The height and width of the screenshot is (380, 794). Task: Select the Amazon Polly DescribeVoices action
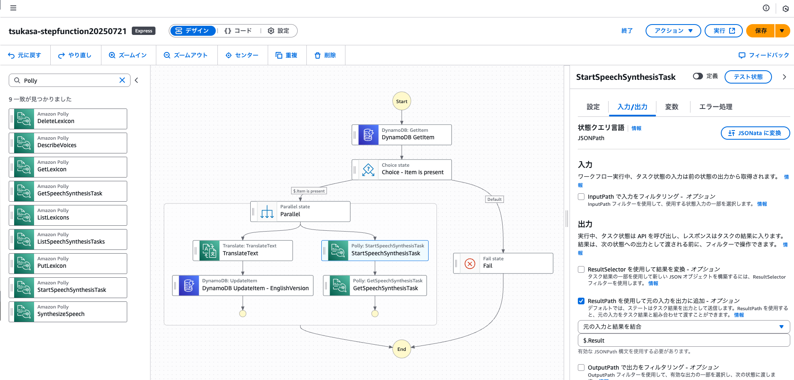pyautogui.click(x=68, y=143)
